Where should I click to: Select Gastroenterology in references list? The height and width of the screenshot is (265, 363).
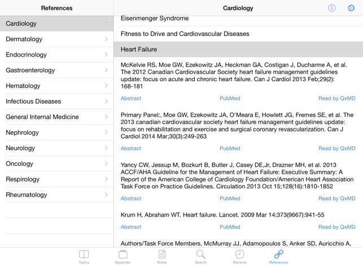click(x=30, y=70)
